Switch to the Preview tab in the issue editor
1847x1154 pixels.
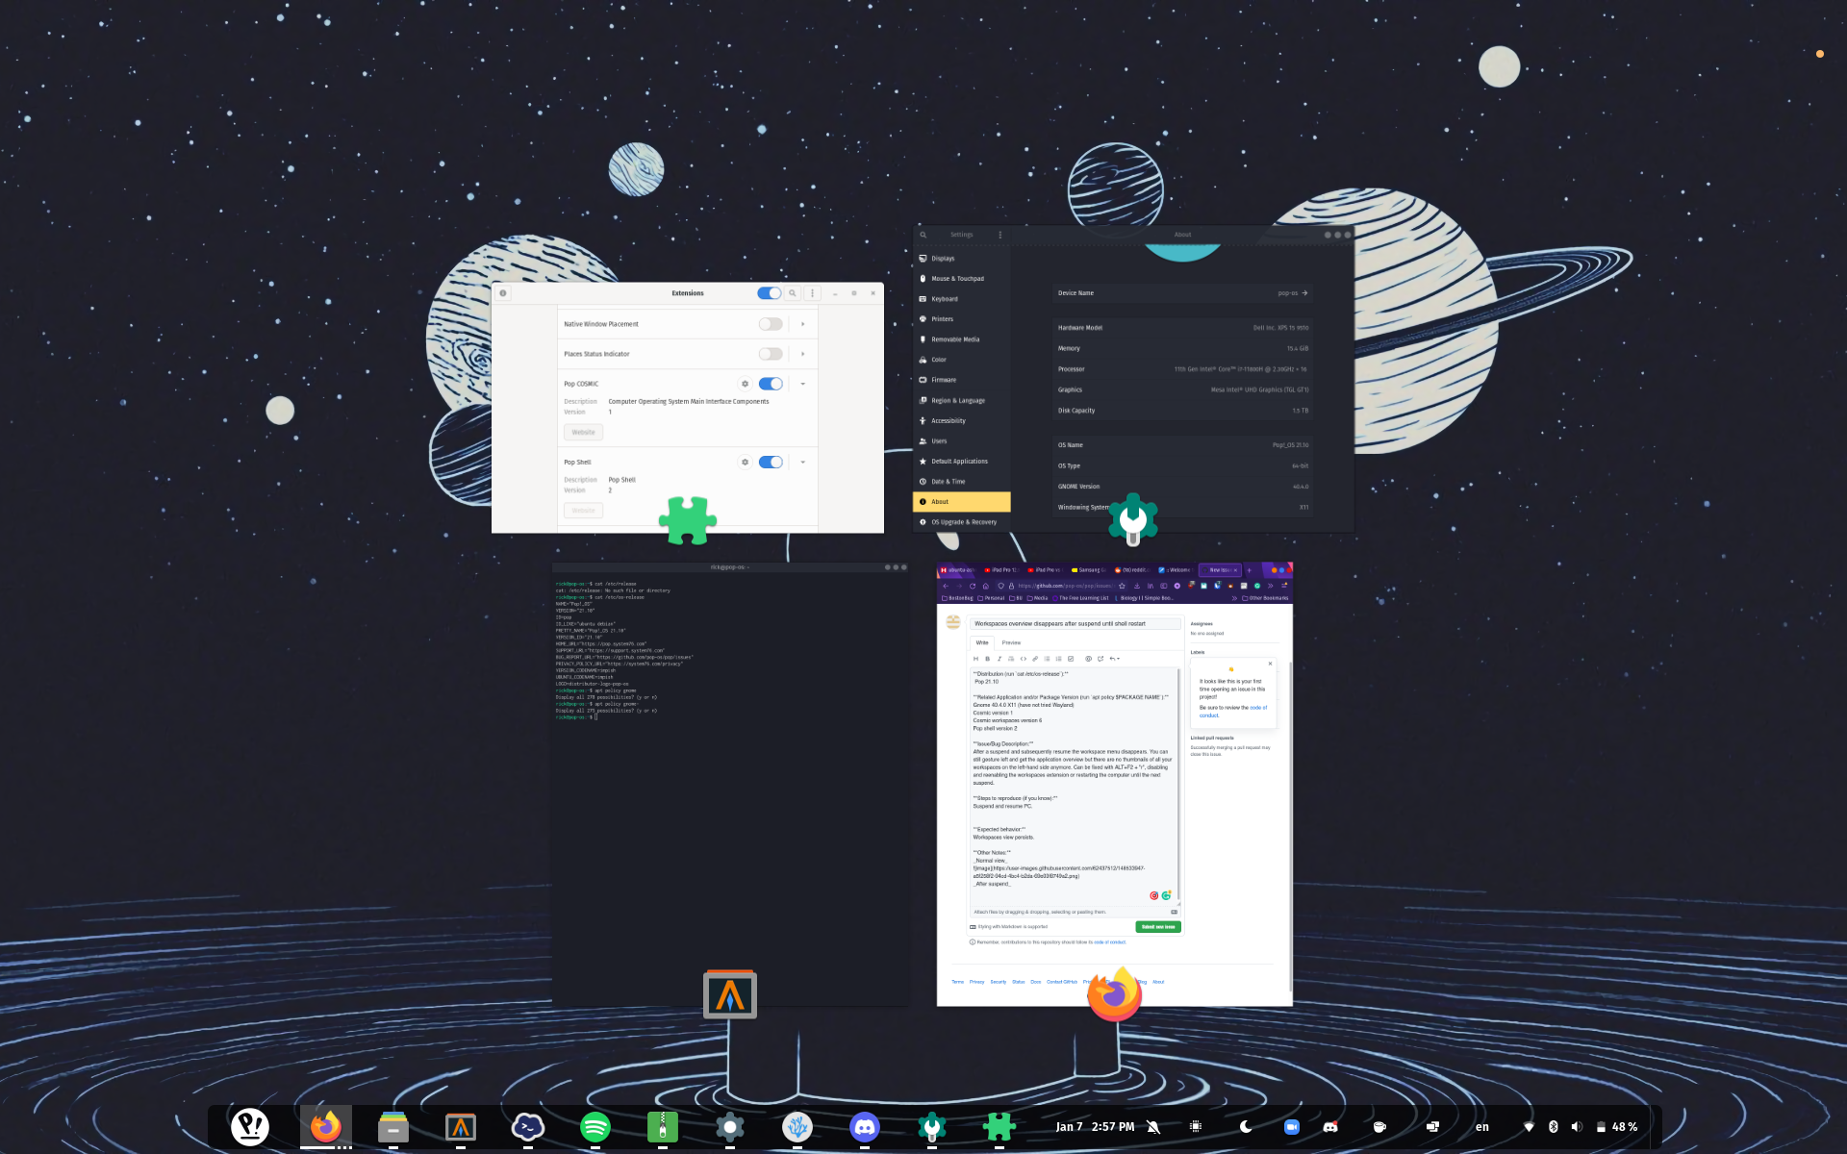coord(1011,642)
